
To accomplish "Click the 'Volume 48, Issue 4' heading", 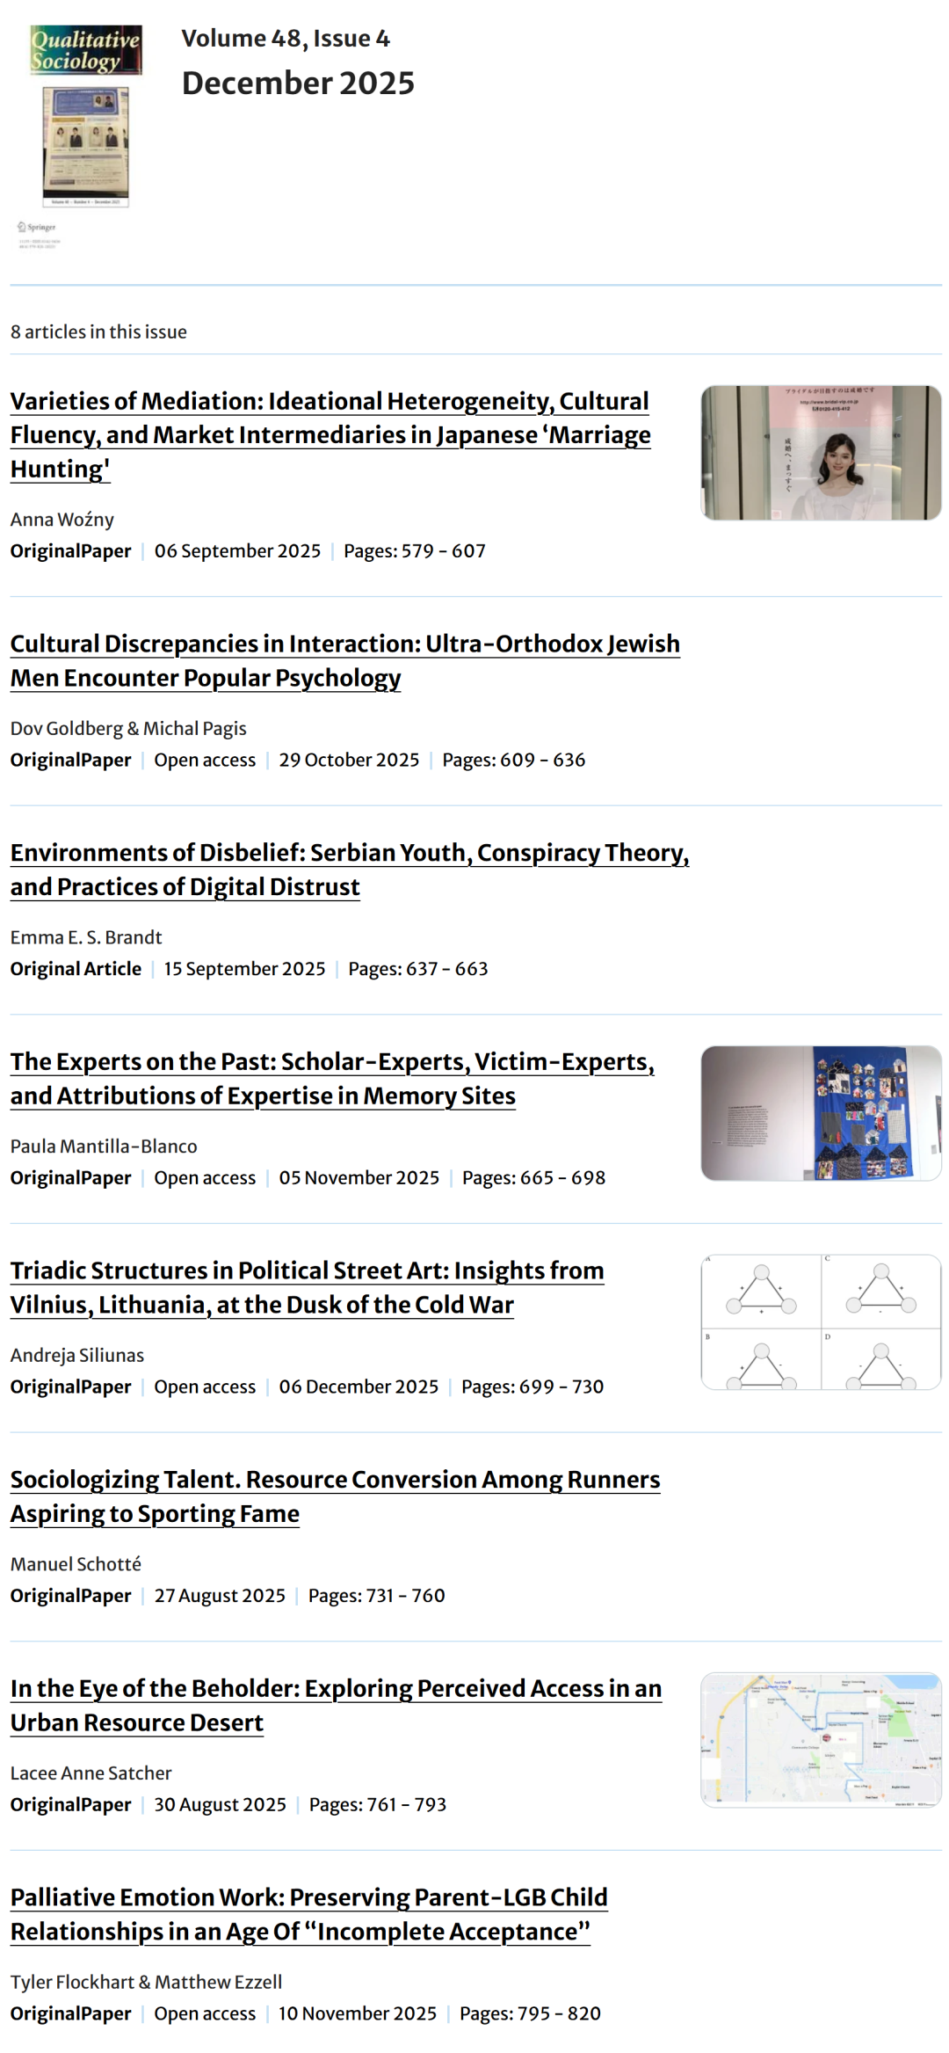I will tap(285, 39).
